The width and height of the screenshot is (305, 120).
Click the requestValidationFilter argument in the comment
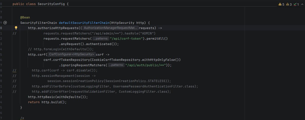(x=93, y=92)
